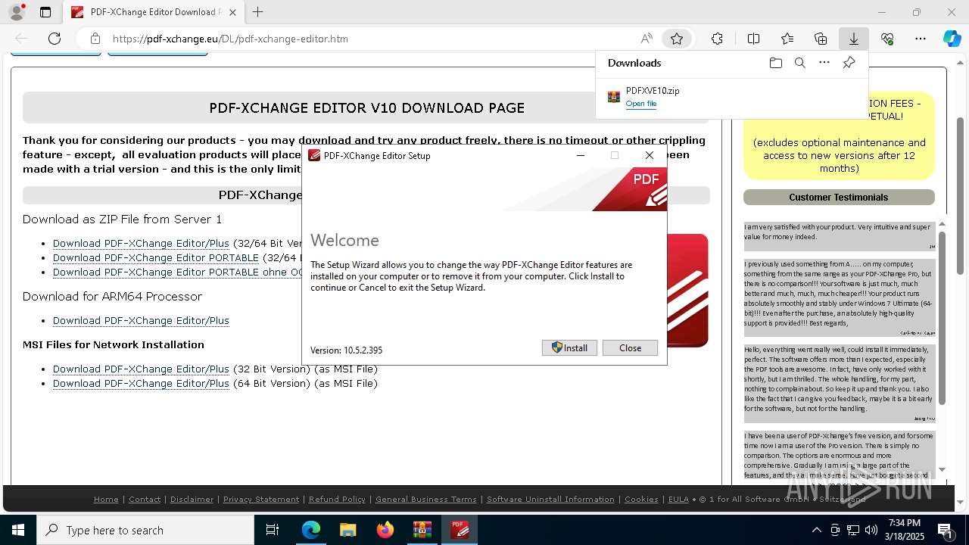Open Contact footer link
Viewport: 969px width, 545px height.
click(145, 500)
